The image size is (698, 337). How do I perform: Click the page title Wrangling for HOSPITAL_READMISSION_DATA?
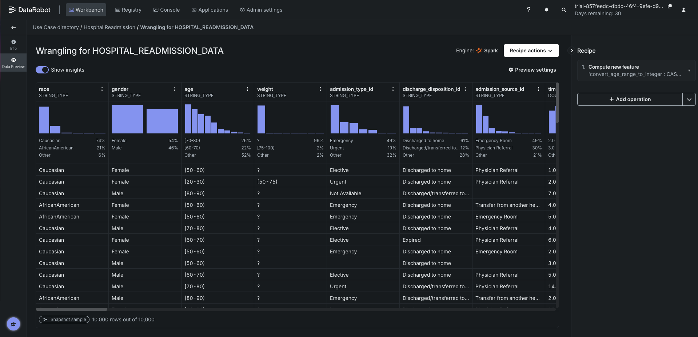(129, 51)
